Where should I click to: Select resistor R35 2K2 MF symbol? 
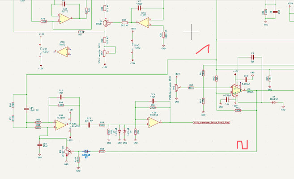[x=124, y=23]
